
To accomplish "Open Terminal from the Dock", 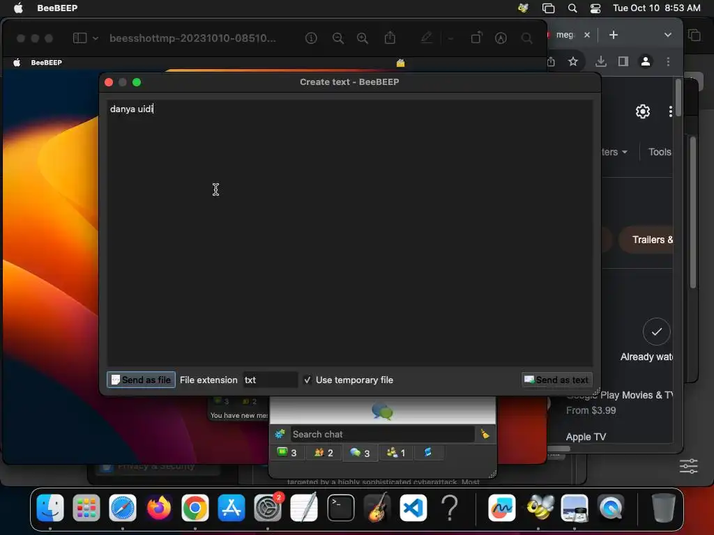I will (340, 508).
